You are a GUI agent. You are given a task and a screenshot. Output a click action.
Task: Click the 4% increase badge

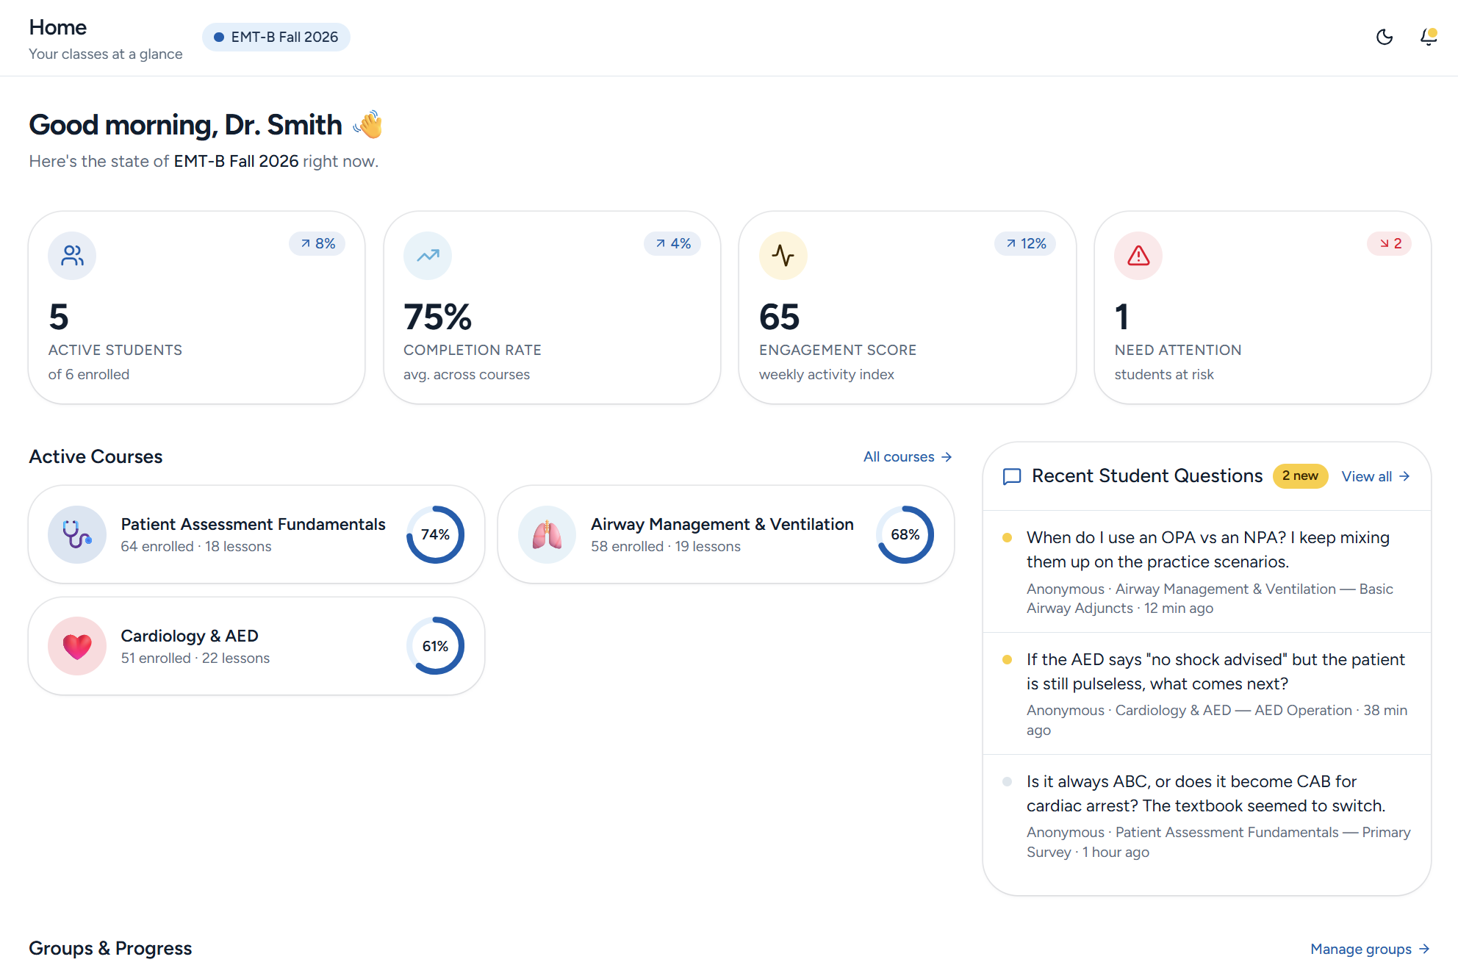[673, 243]
